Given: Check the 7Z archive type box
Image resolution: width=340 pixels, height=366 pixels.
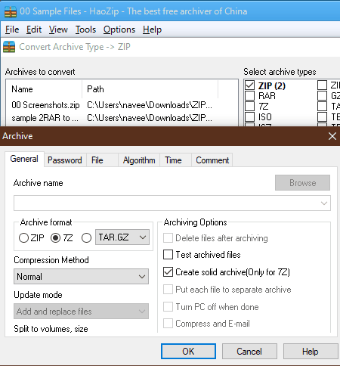Looking at the screenshot, I should (249, 106).
